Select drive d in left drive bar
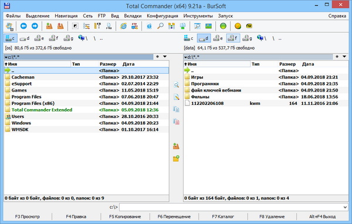352x224 pixels. coord(25,38)
